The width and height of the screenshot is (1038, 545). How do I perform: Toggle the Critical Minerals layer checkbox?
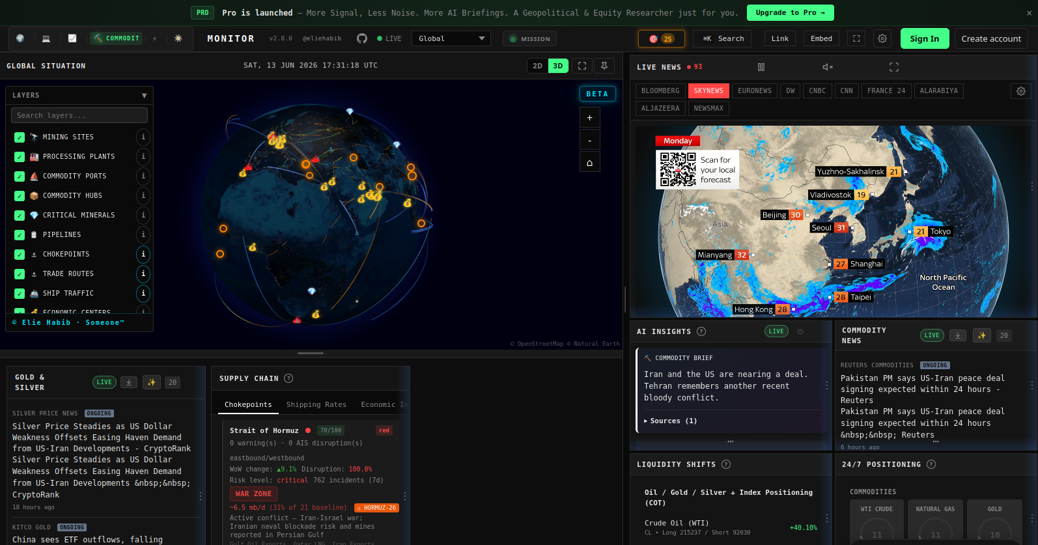click(20, 216)
